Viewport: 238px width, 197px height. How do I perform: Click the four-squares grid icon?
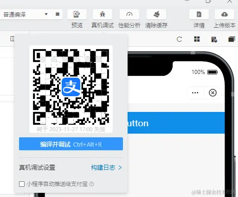[197, 39]
